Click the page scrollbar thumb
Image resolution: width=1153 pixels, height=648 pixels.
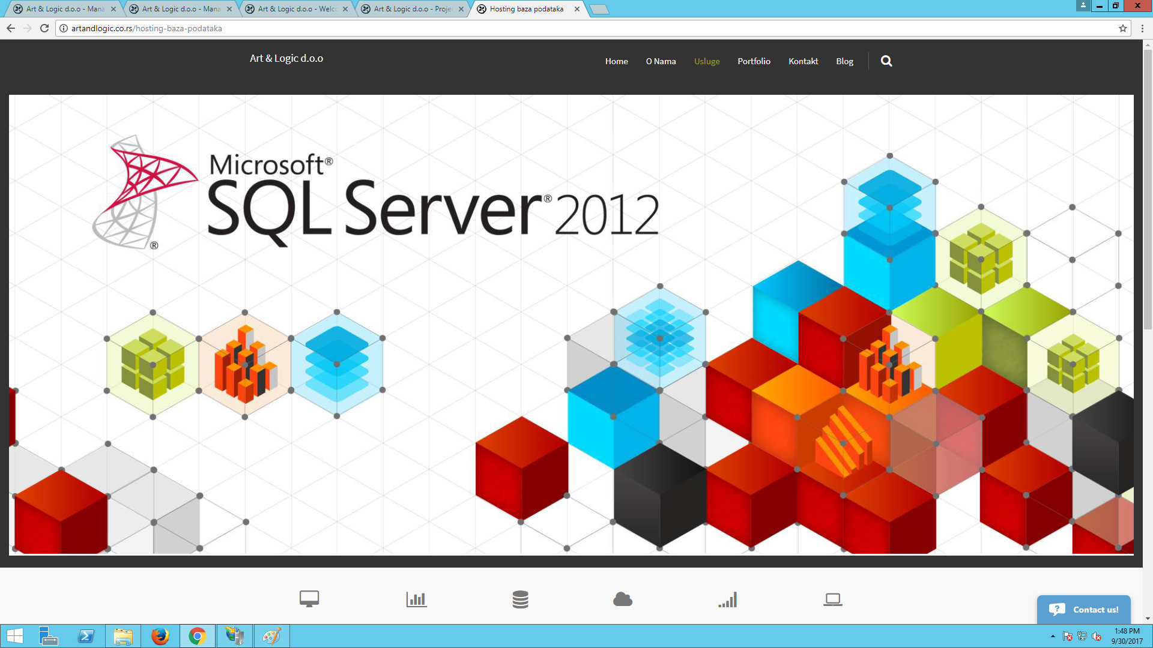pyautogui.click(x=1148, y=189)
